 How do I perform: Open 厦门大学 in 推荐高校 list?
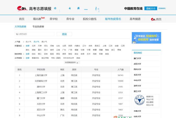(137, 58)
